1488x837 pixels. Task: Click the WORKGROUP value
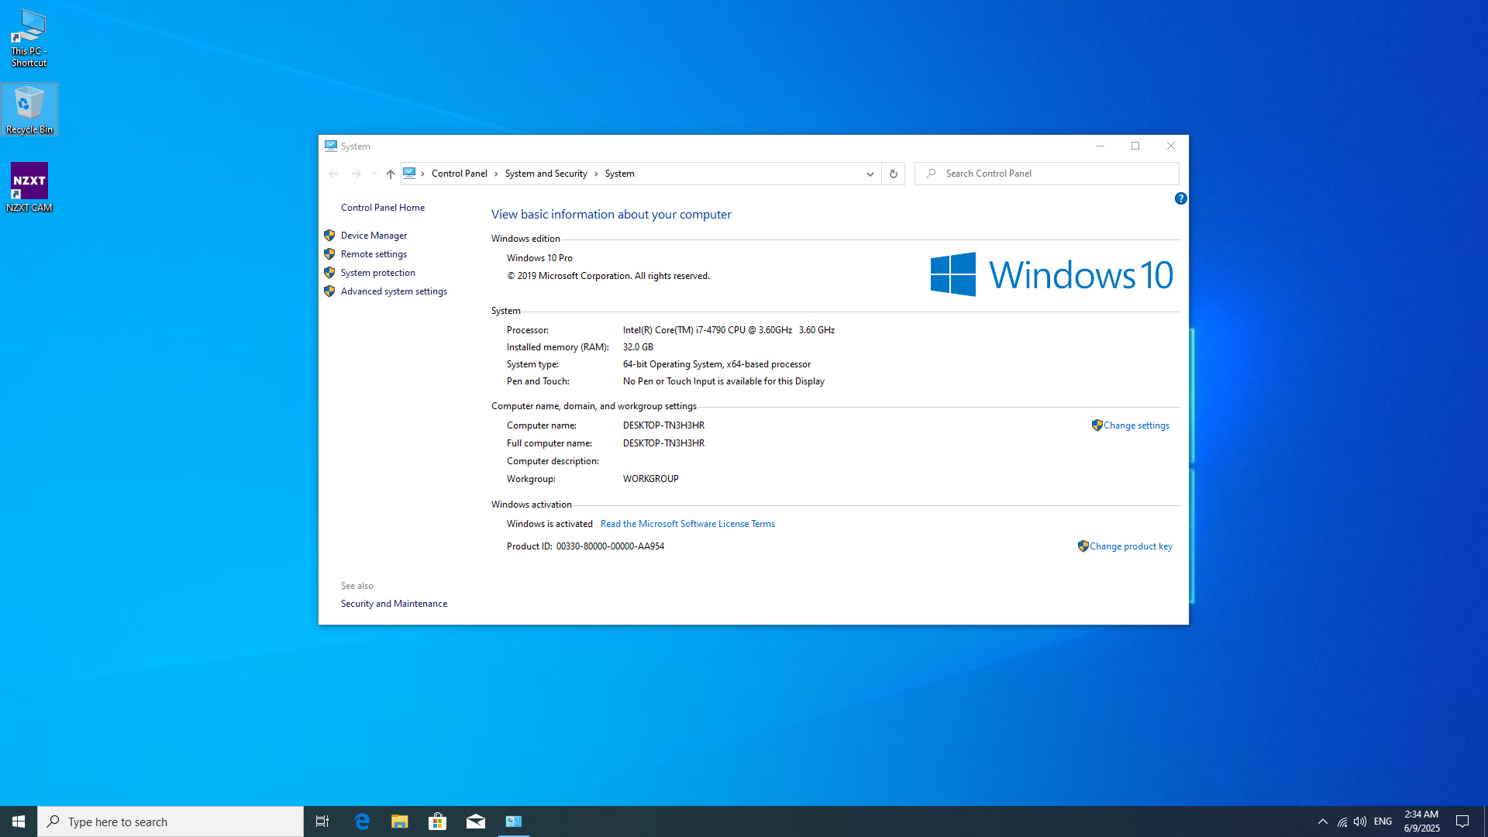tap(651, 479)
